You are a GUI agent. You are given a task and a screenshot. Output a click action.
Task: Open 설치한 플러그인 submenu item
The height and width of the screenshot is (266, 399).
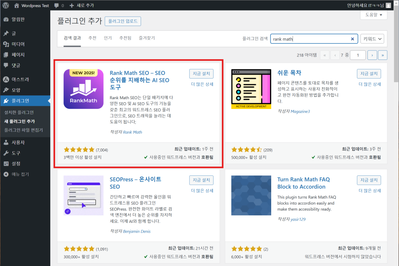tap(19, 112)
